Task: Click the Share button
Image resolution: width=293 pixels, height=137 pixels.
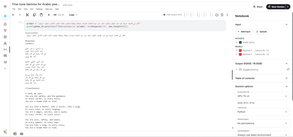Action: point(258,7)
